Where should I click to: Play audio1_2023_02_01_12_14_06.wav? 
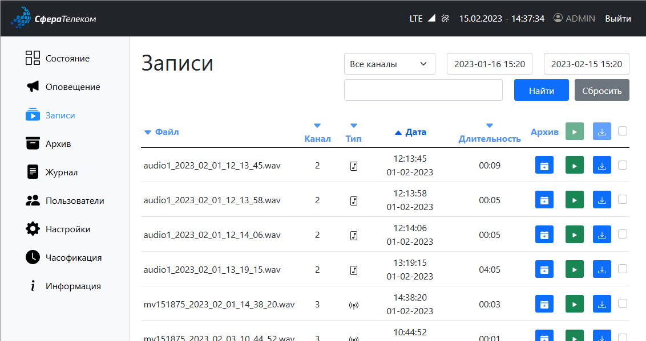coord(574,235)
